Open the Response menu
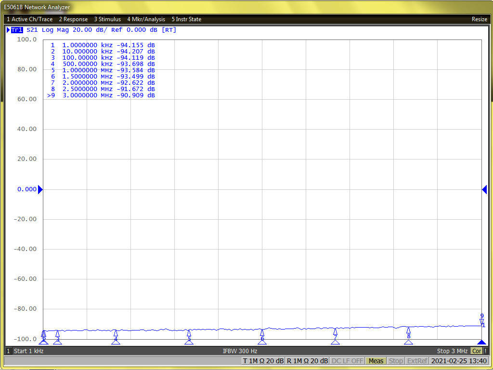 click(73, 19)
